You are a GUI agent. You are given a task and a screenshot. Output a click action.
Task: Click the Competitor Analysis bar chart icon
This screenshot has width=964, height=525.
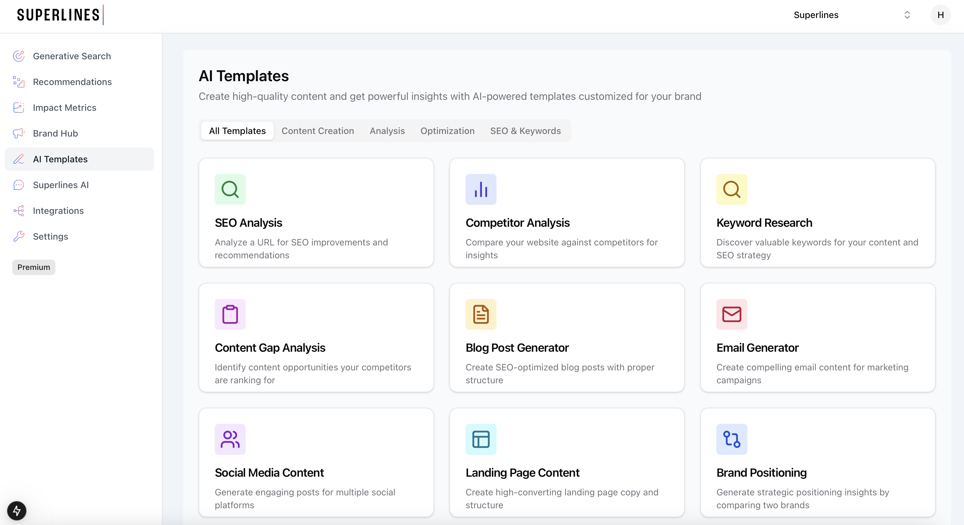(x=480, y=189)
